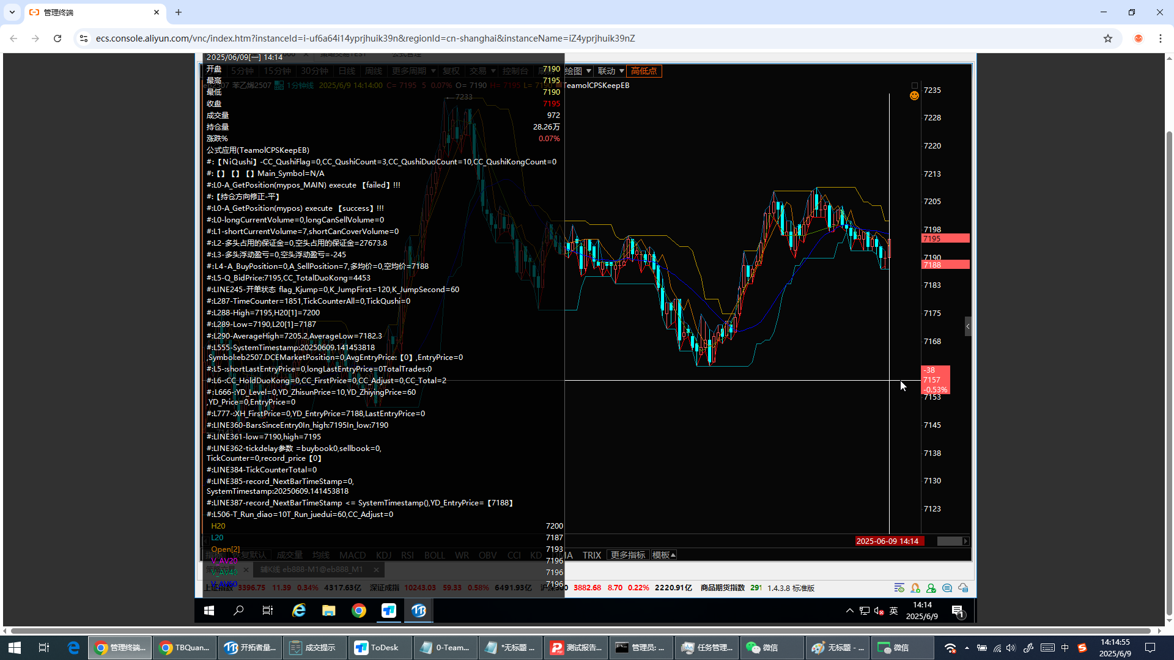Switch to the 日线 daily period tab
Viewport: 1174px width, 660px height.
[x=347, y=71]
